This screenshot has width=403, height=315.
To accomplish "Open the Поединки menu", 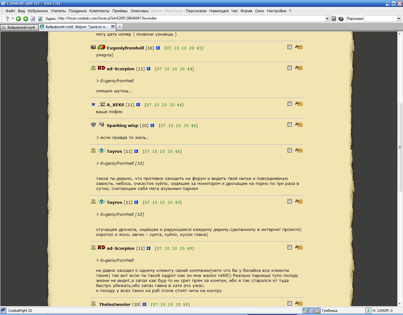I will pyautogui.click(x=77, y=11).
